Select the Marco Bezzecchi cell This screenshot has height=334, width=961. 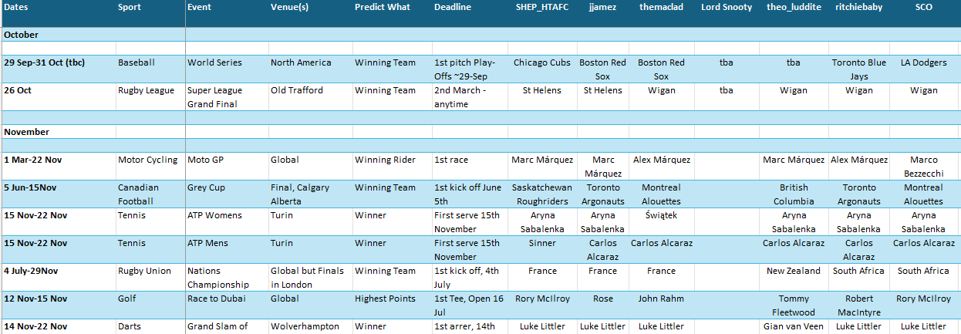point(923,166)
